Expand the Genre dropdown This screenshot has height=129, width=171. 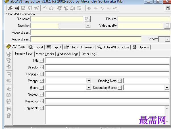click(89, 87)
